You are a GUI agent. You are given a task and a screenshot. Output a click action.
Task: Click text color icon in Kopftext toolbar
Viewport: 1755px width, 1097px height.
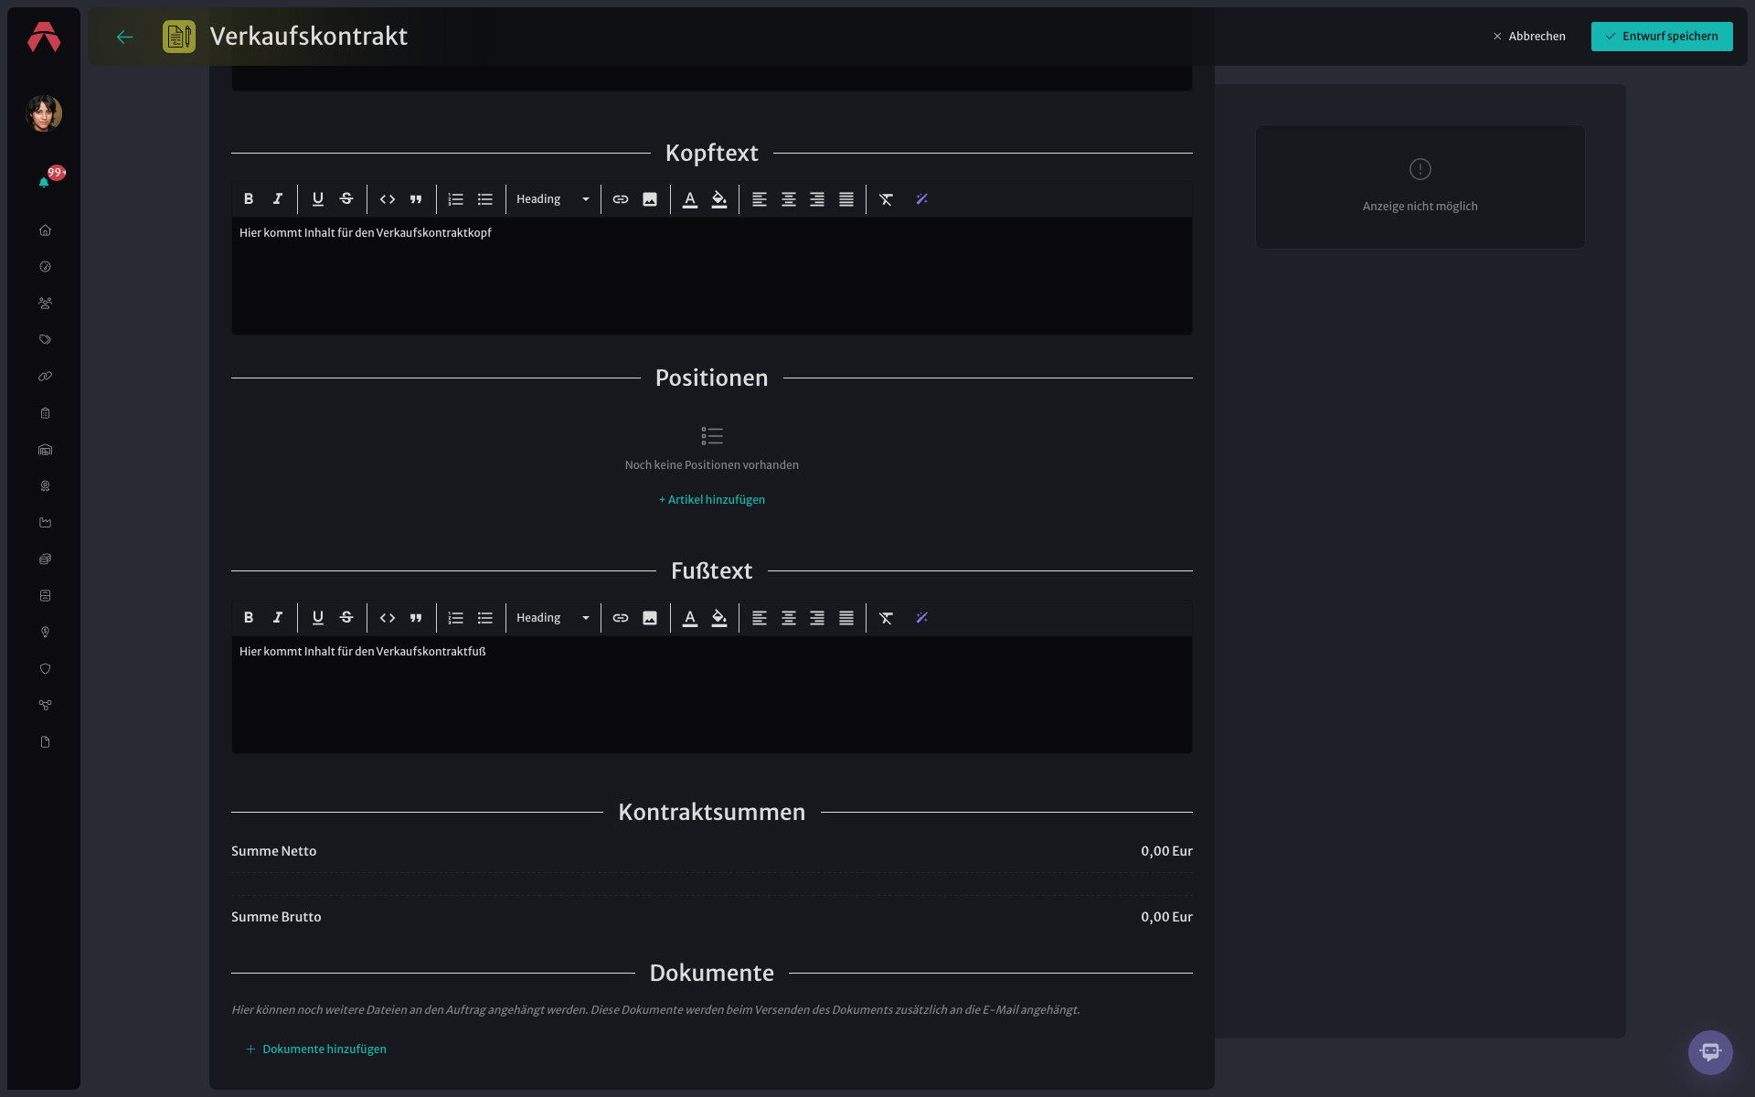[x=690, y=199]
